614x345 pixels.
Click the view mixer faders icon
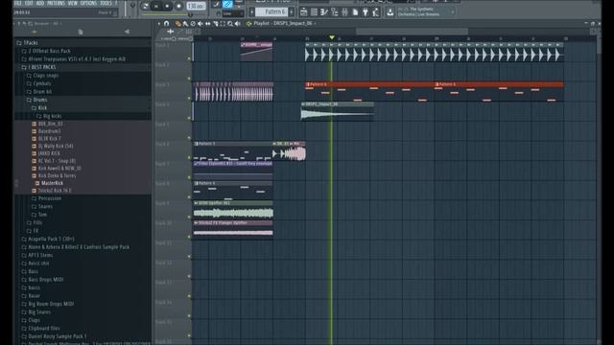coord(344,12)
